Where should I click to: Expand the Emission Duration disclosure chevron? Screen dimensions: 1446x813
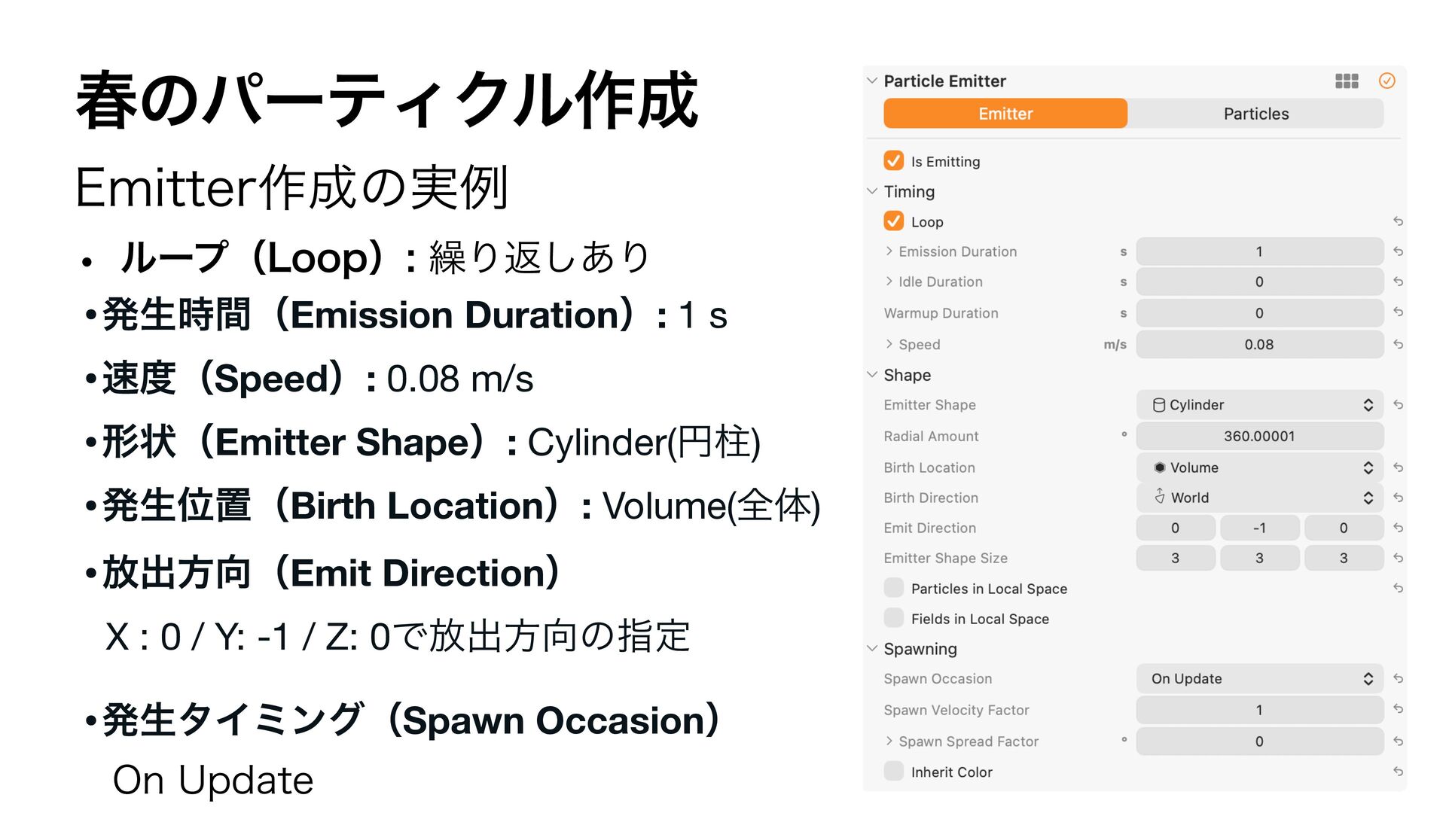pyautogui.click(x=889, y=251)
